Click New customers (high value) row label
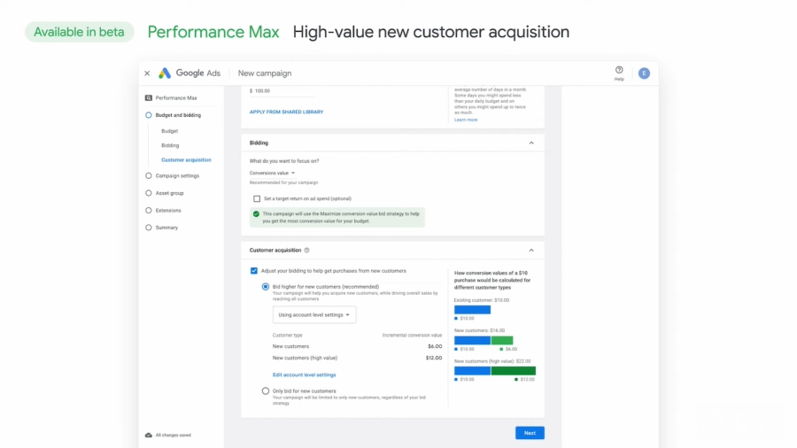The width and height of the screenshot is (797, 448). [305, 358]
